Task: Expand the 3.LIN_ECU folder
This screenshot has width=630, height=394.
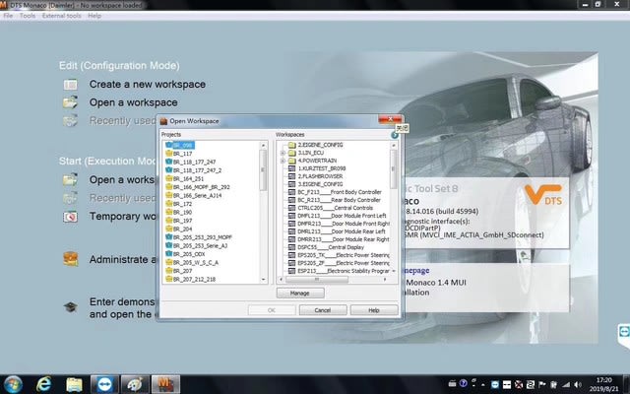Action: click(283, 153)
